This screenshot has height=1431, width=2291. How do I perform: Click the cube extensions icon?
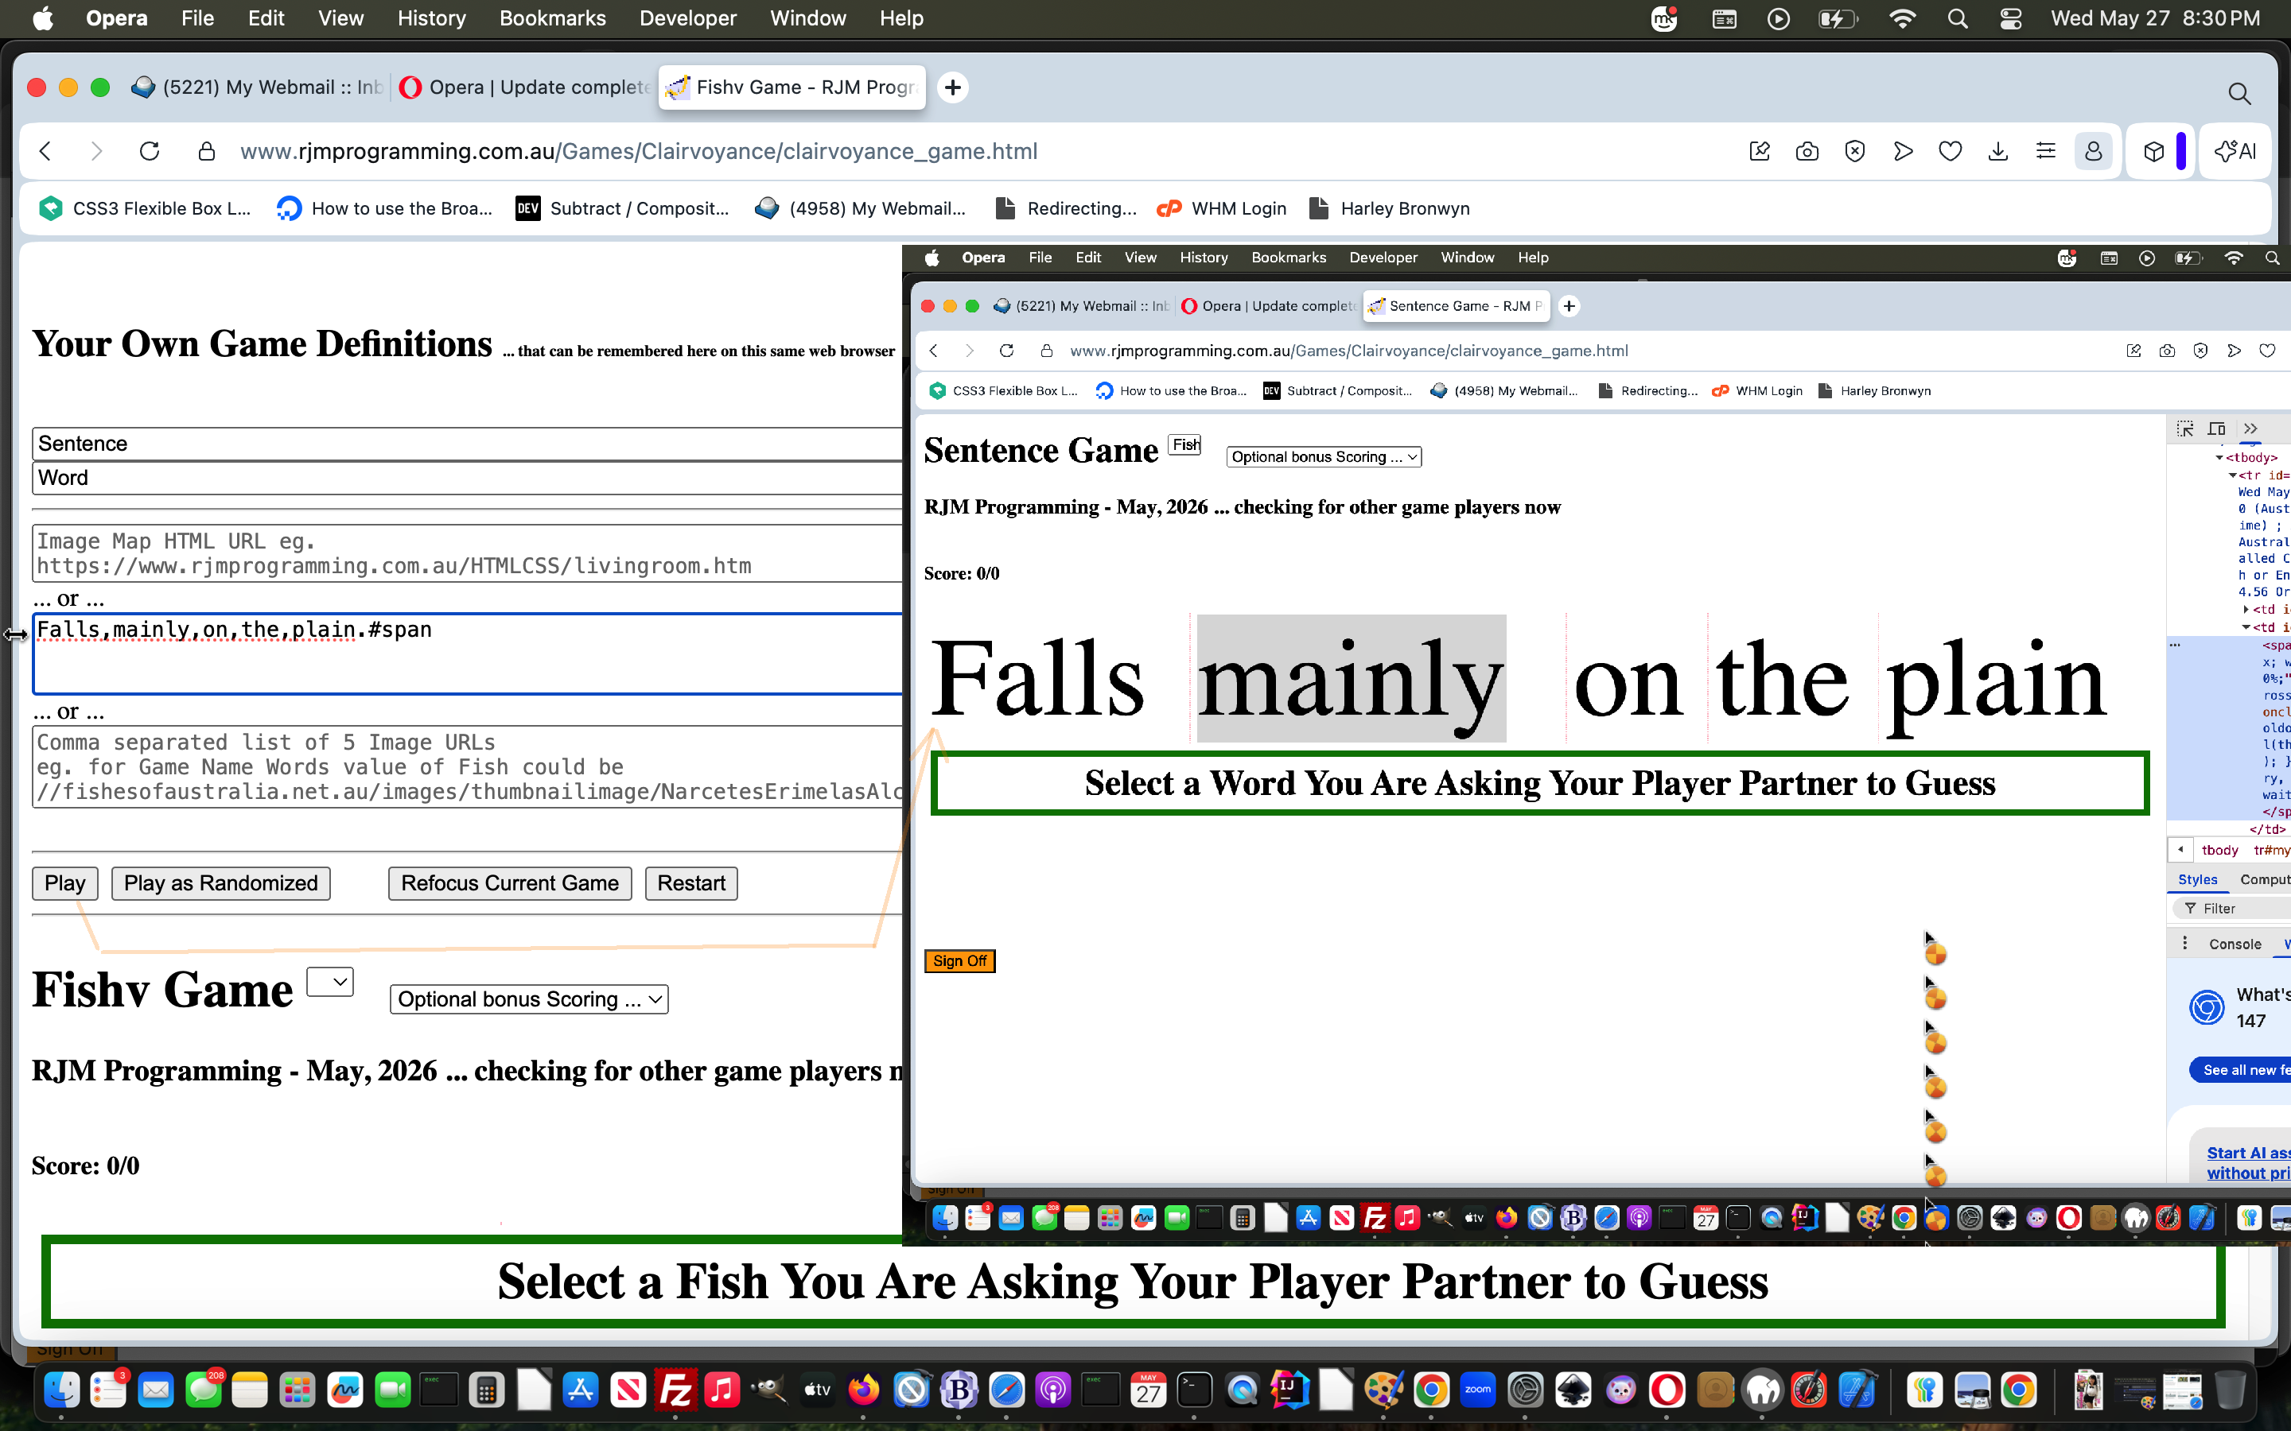(x=2153, y=151)
